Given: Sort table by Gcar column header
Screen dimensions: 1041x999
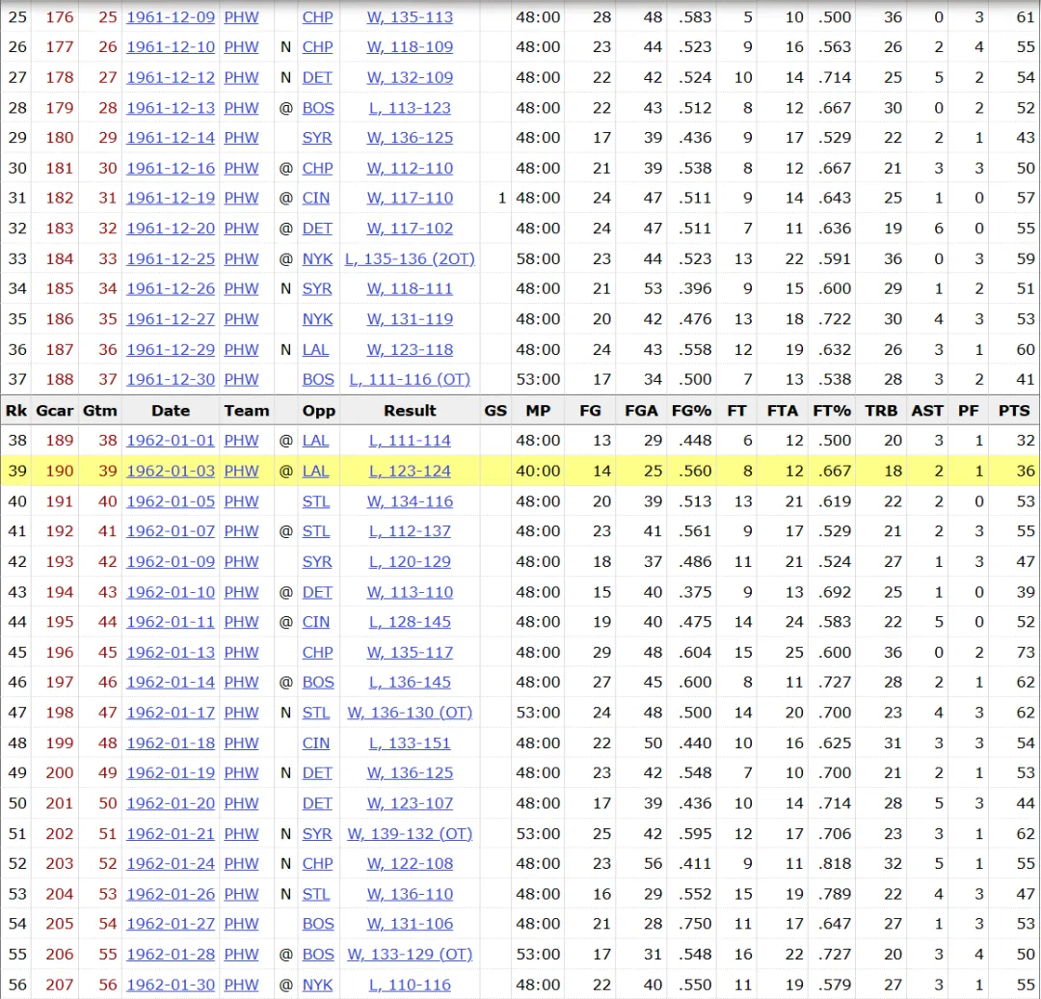Looking at the screenshot, I should coord(54,411).
